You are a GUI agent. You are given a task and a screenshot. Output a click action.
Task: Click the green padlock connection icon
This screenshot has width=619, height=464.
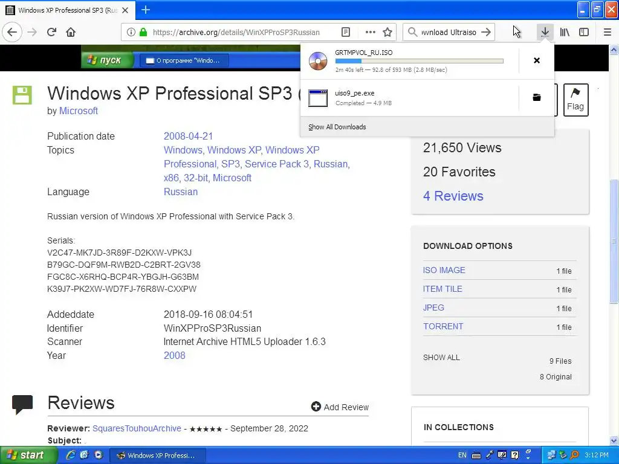click(143, 32)
